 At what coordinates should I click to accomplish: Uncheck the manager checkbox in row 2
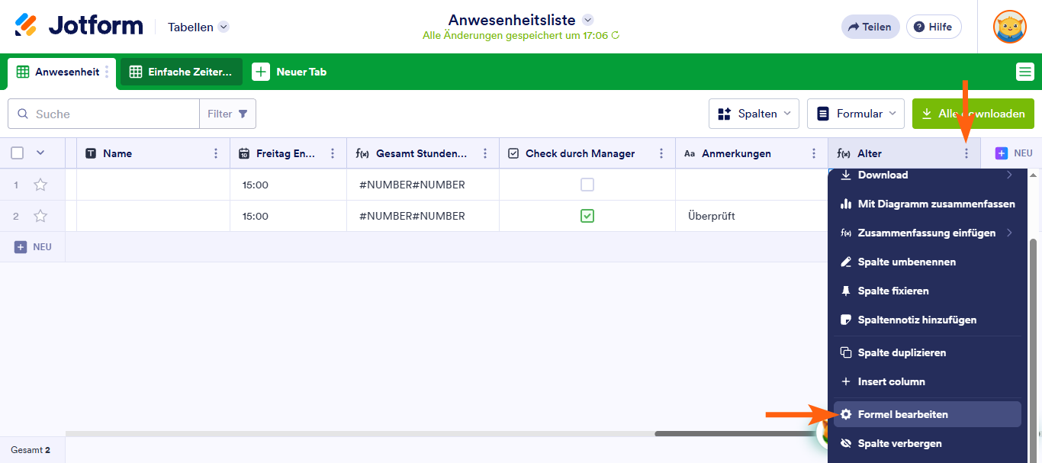pyautogui.click(x=587, y=216)
